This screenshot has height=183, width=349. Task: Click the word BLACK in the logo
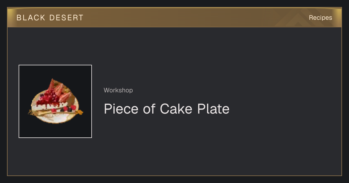pyautogui.click(x=31, y=18)
